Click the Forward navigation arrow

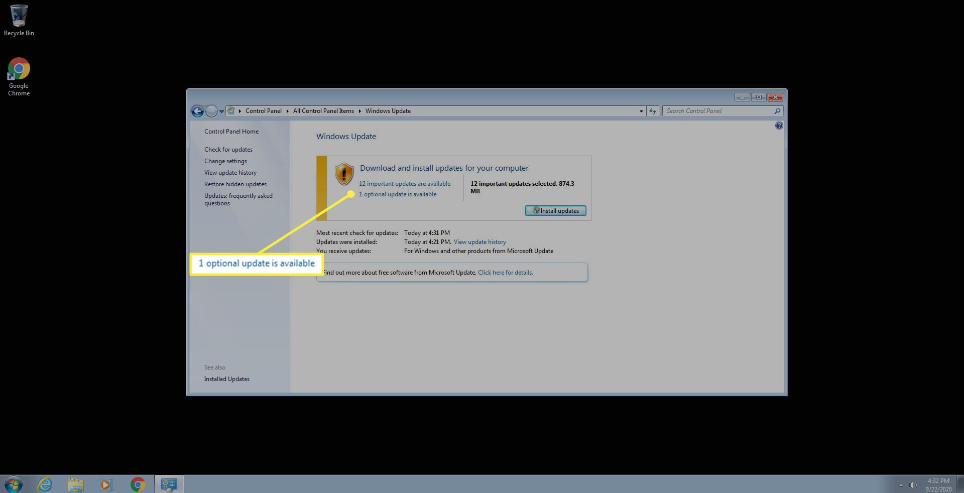(x=211, y=111)
